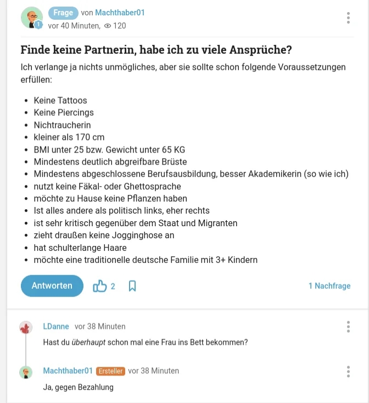The image size is (369, 403).
Task: Open options menu for Machthaber01's reply
Action: coord(348,371)
